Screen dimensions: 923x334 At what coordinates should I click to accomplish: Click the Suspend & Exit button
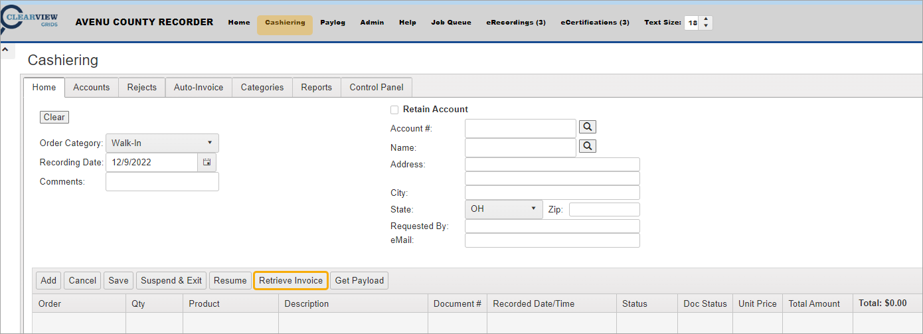click(171, 280)
